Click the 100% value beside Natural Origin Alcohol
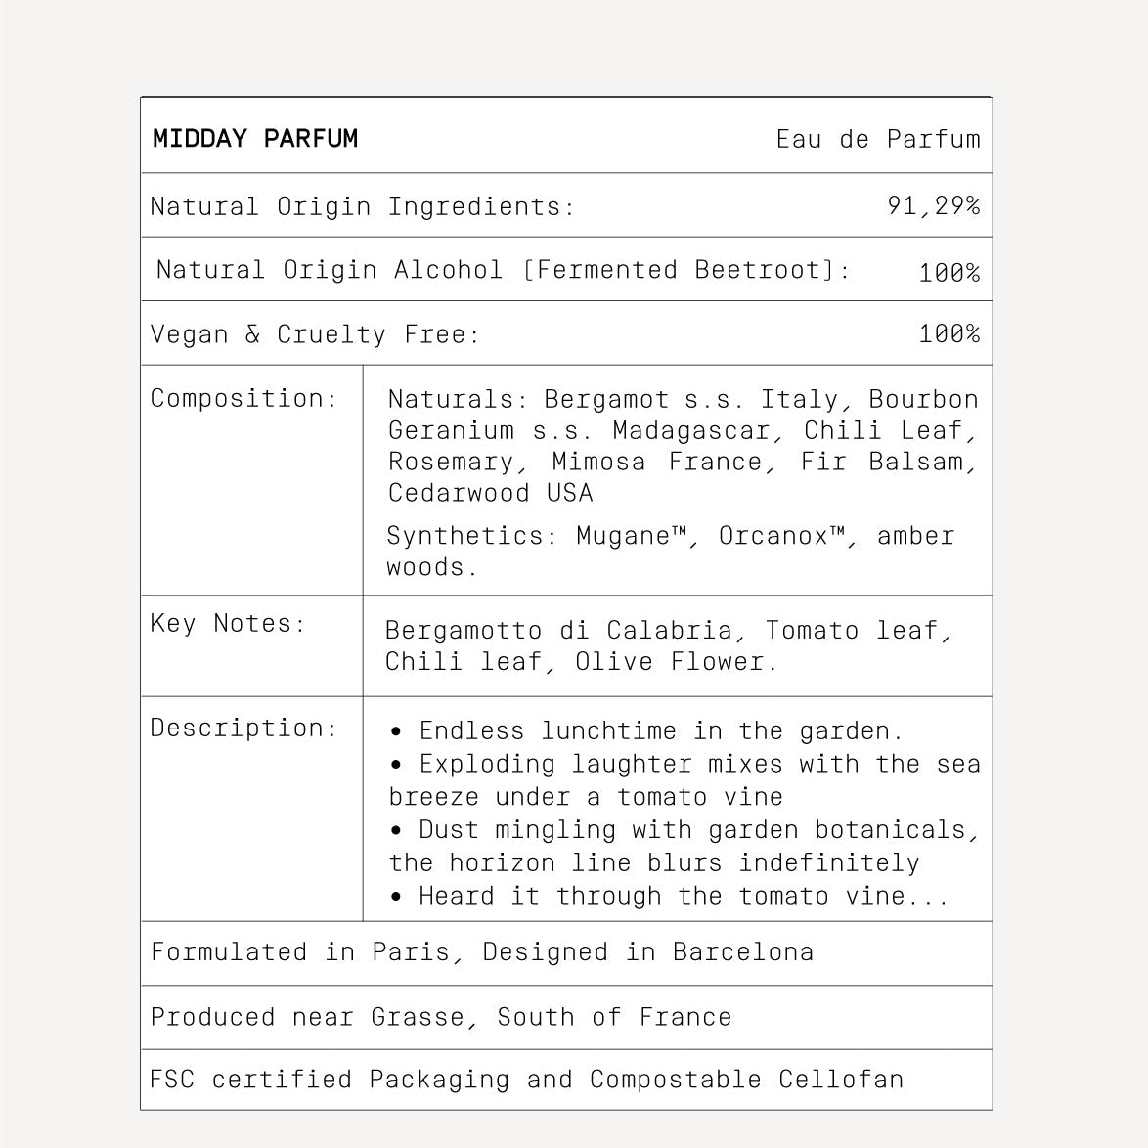 tap(949, 273)
